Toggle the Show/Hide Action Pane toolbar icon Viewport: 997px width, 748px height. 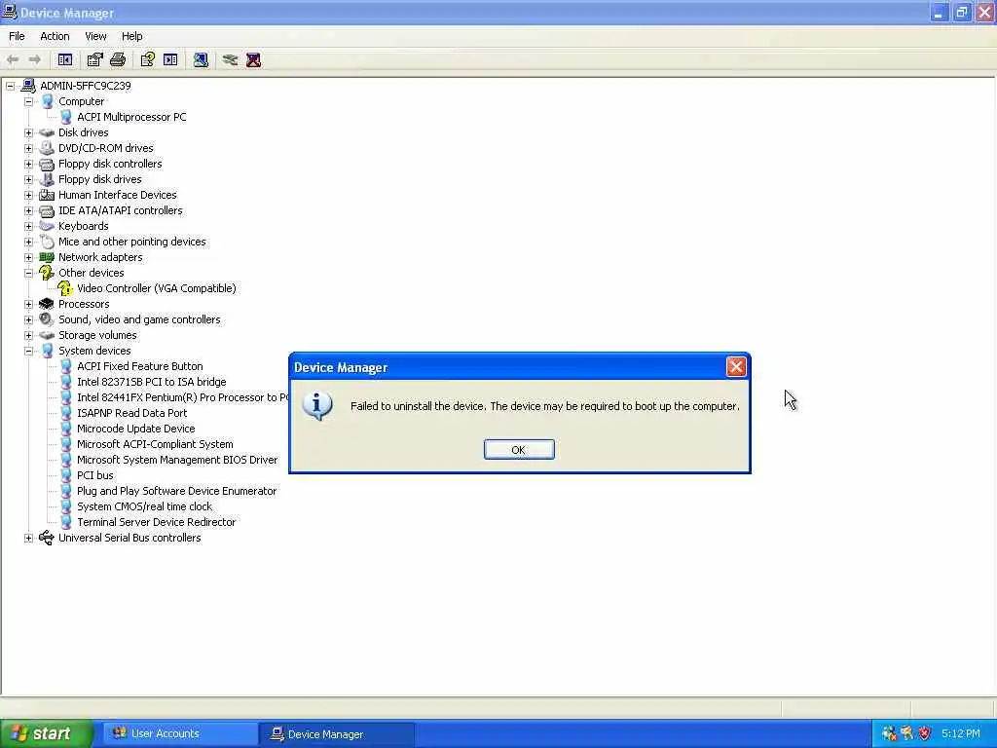point(170,59)
